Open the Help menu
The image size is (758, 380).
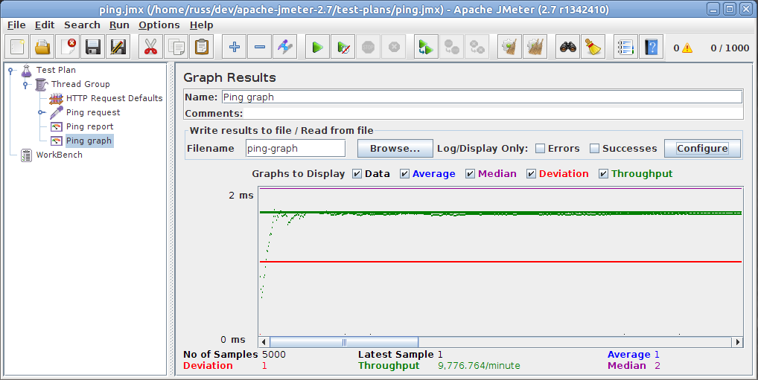(201, 25)
